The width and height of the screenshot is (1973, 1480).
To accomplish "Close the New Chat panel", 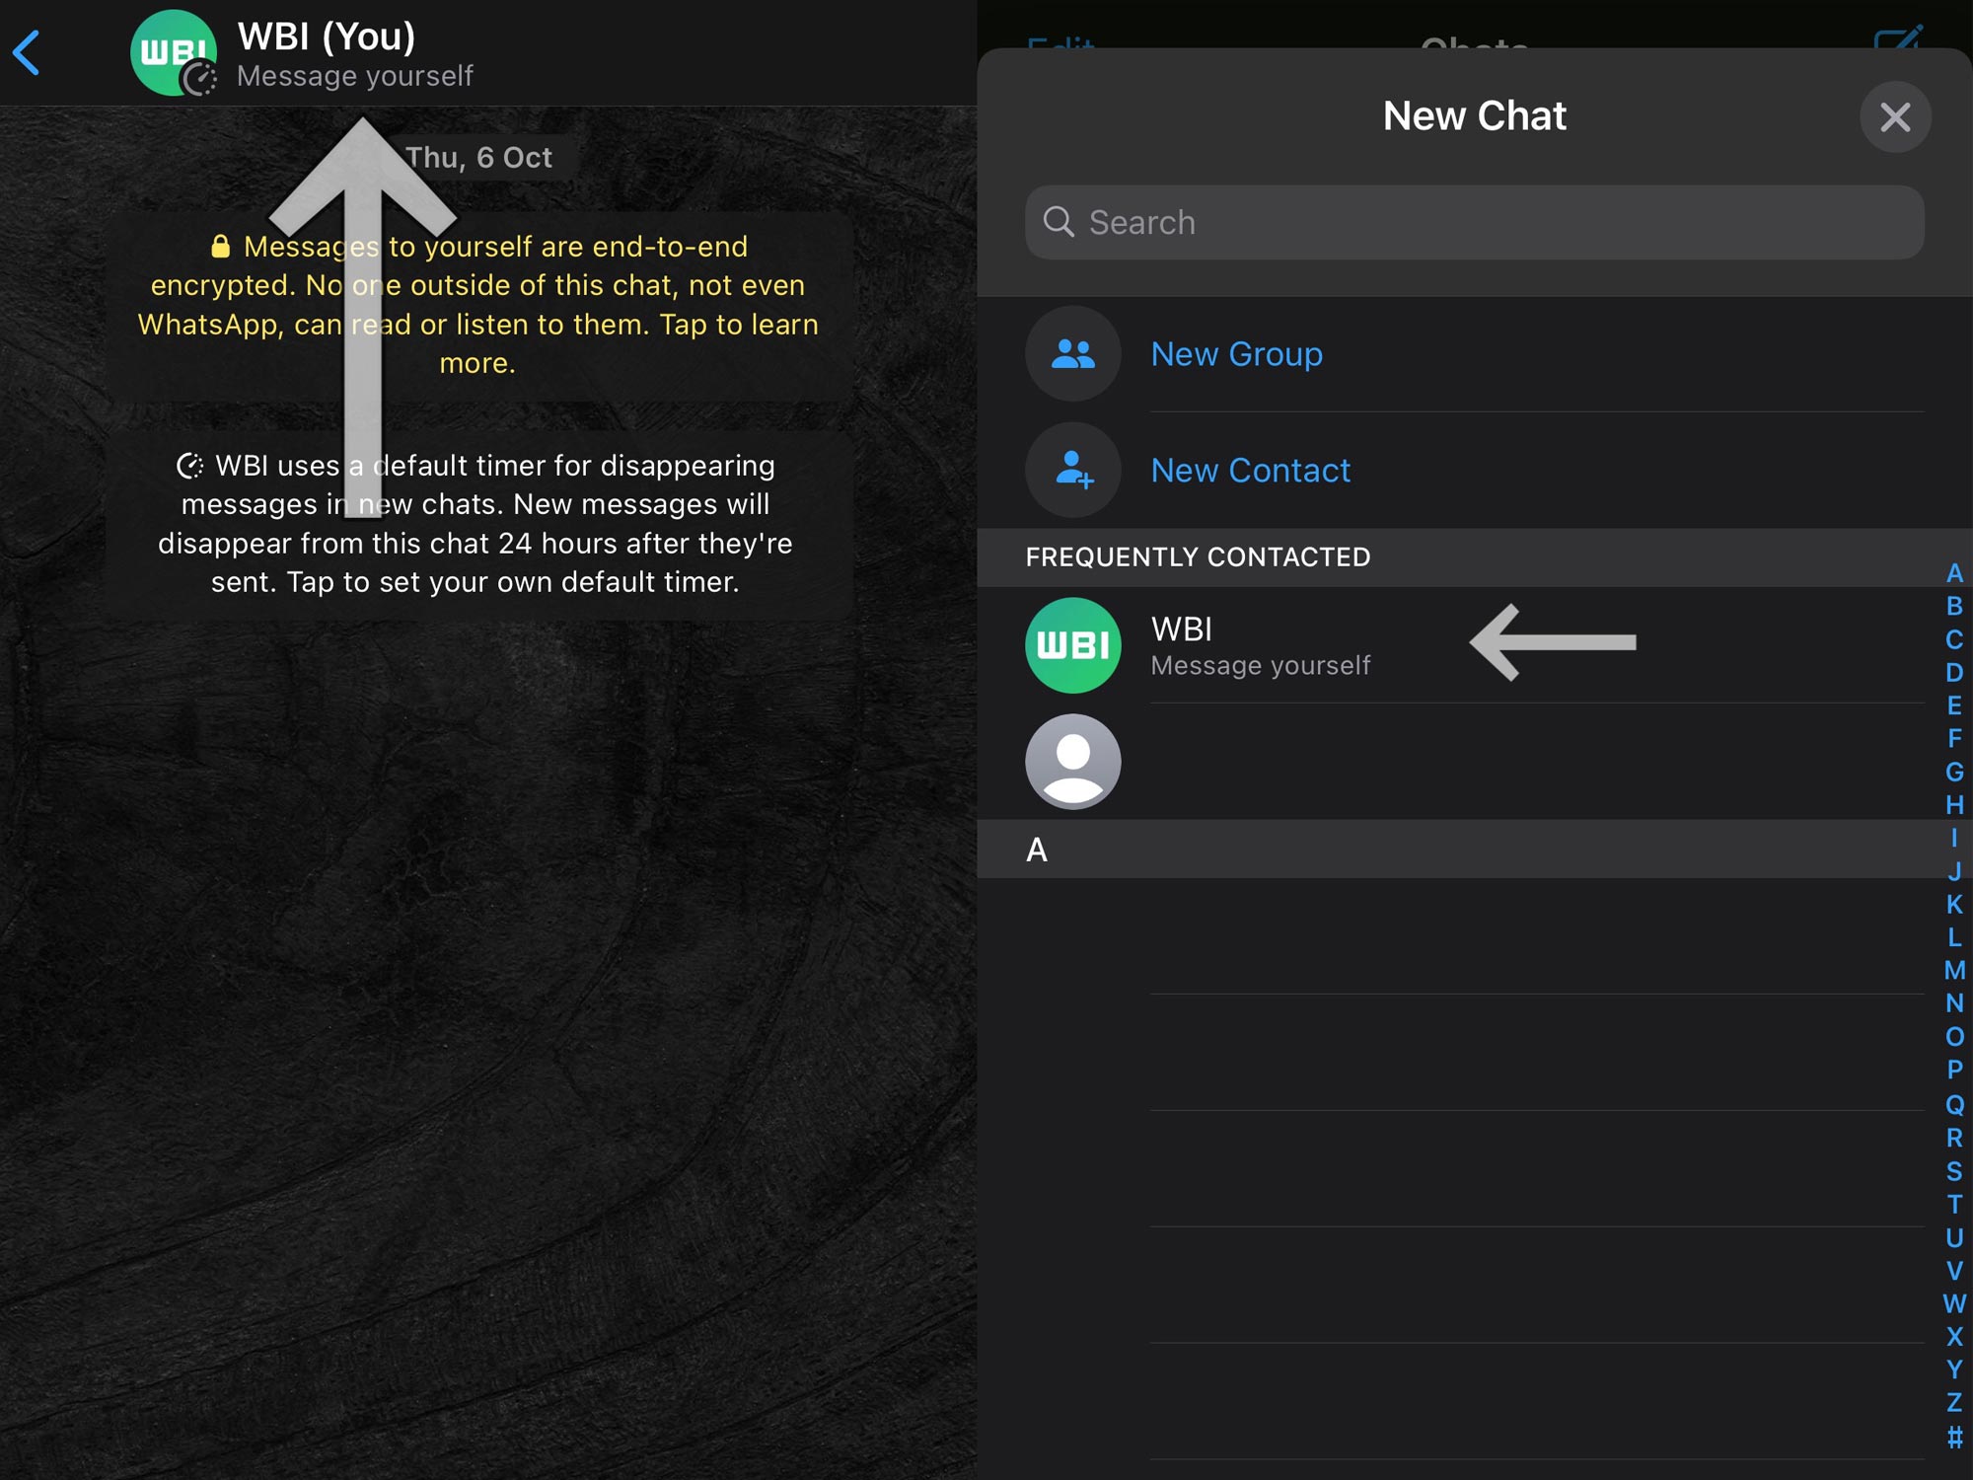I will [x=1894, y=117].
